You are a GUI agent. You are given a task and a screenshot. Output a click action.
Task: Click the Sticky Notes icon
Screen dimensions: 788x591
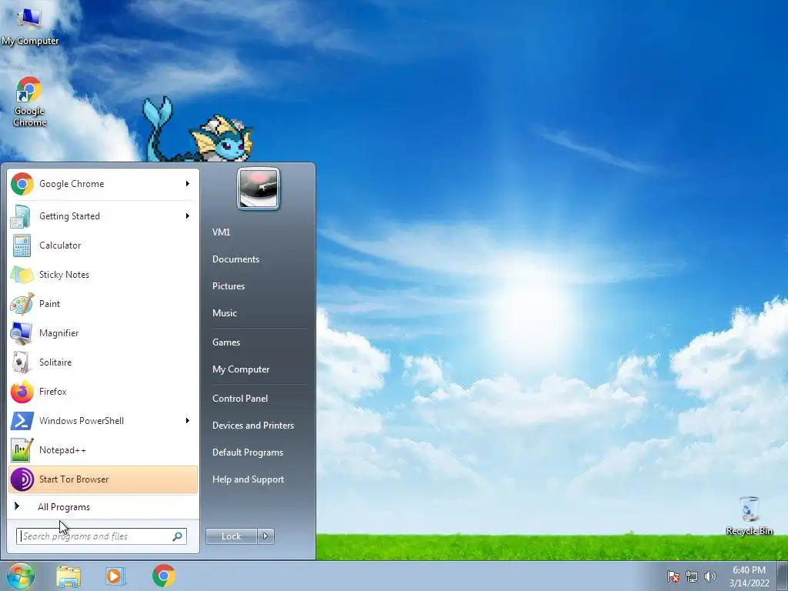point(22,275)
